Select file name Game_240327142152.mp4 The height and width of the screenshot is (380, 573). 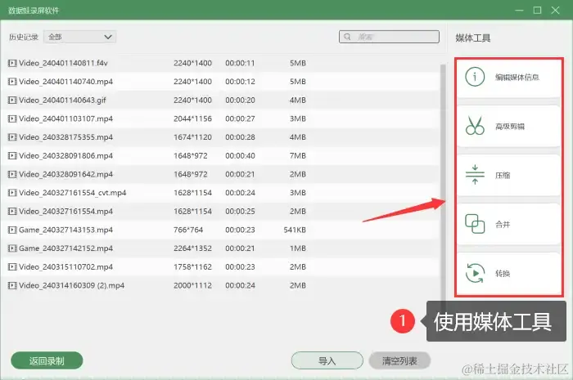[65, 248]
